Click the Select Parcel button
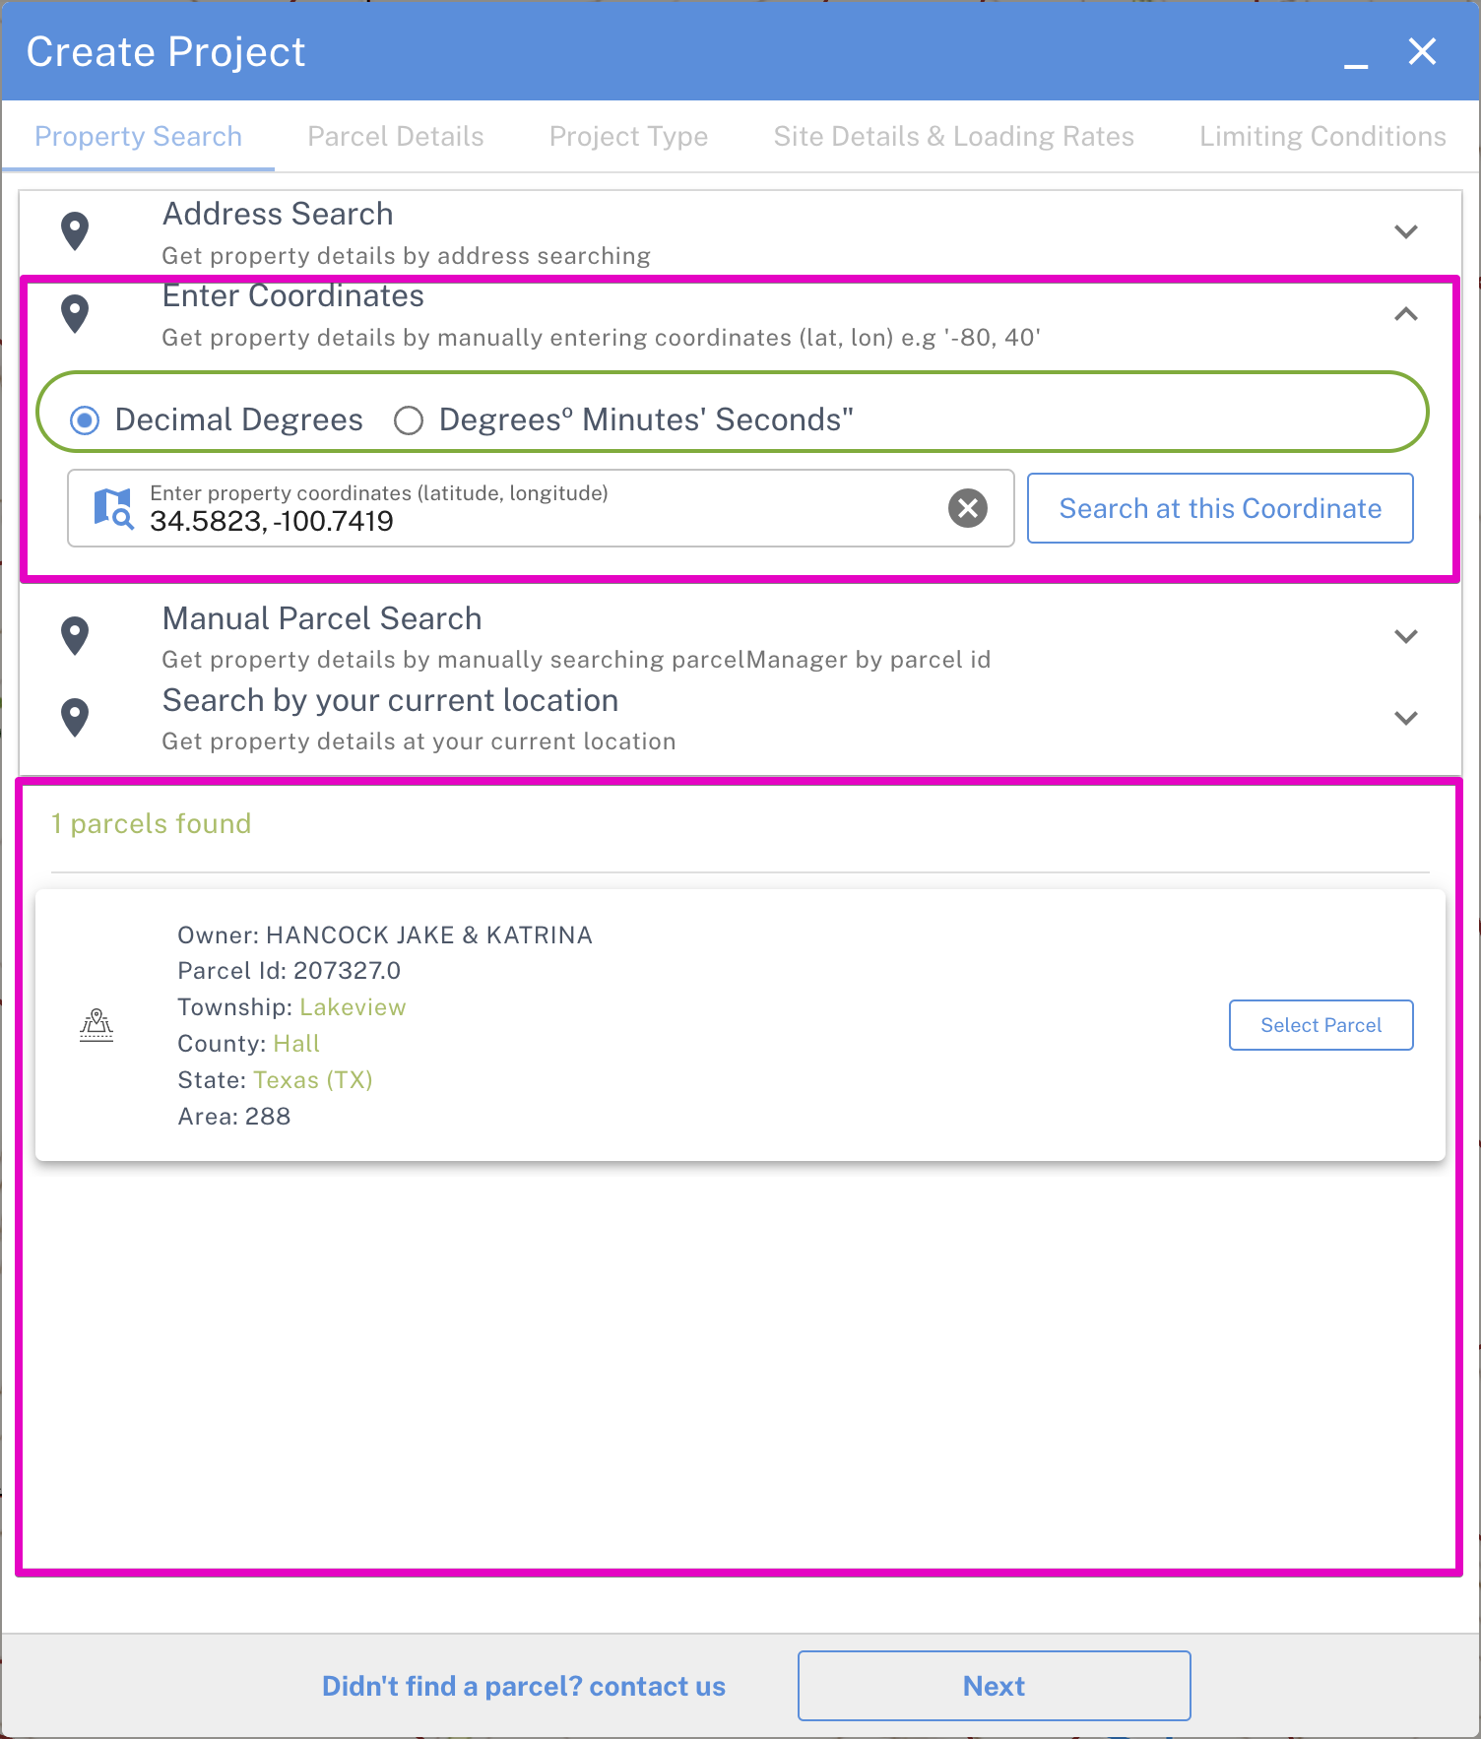Viewport: 1481px width, 1739px height. tap(1320, 1025)
